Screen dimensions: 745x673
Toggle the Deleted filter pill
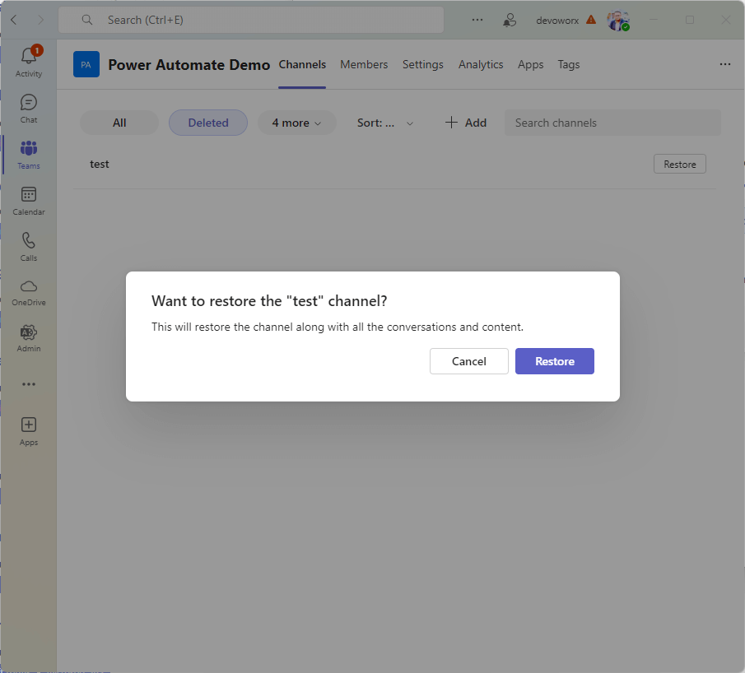click(x=208, y=123)
